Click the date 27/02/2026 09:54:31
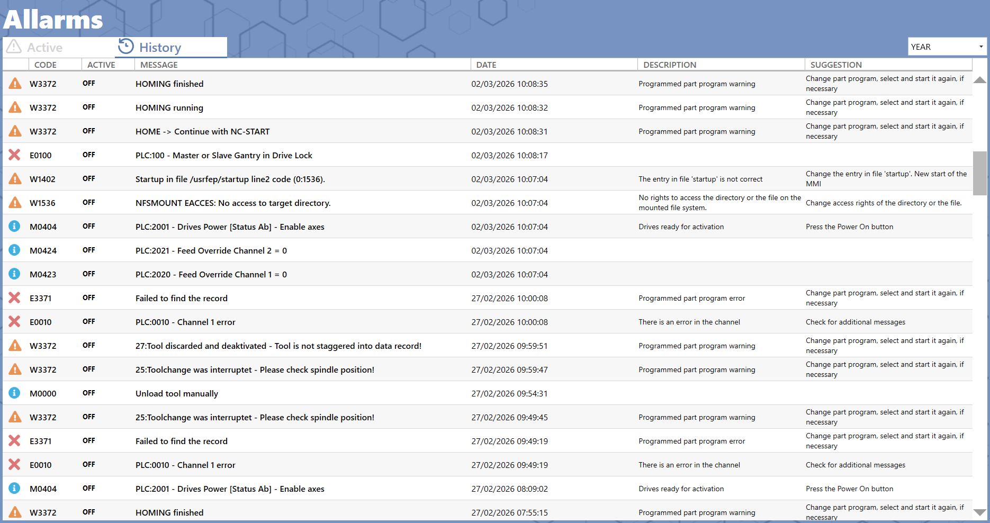990x523 pixels. 509,393
